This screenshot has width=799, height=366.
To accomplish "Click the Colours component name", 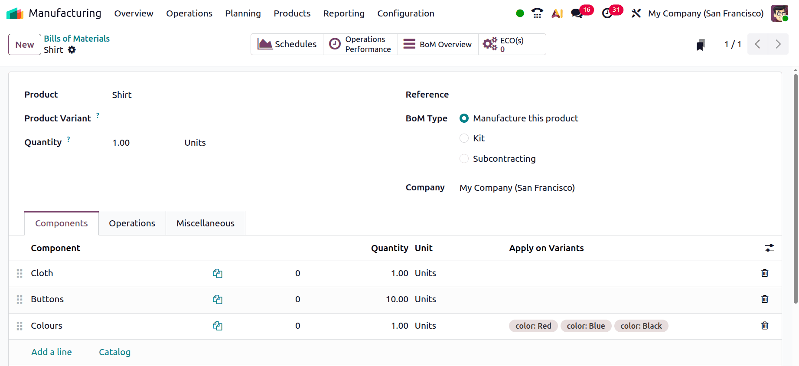I will click(x=46, y=326).
